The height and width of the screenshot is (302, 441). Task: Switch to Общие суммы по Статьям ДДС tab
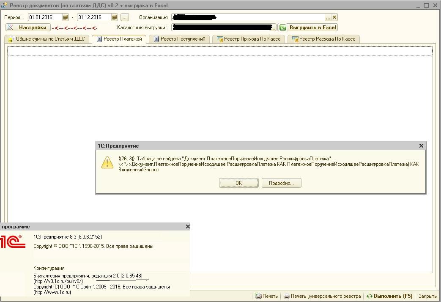point(47,39)
